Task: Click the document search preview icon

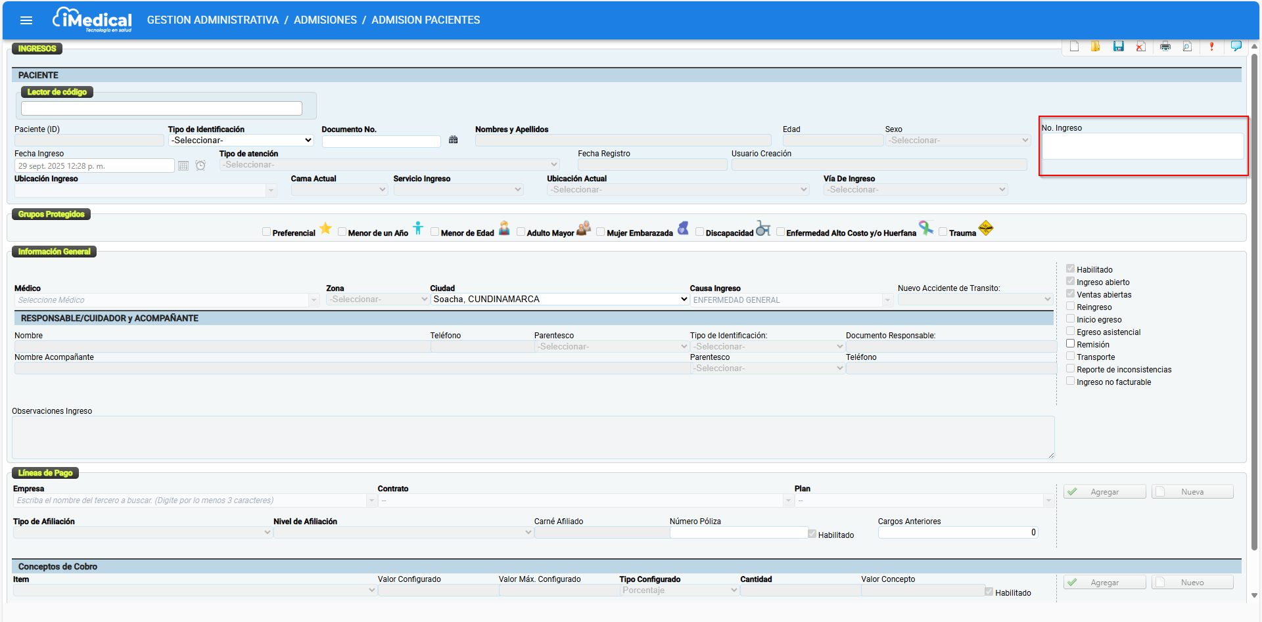Action: tap(1187, 47)
